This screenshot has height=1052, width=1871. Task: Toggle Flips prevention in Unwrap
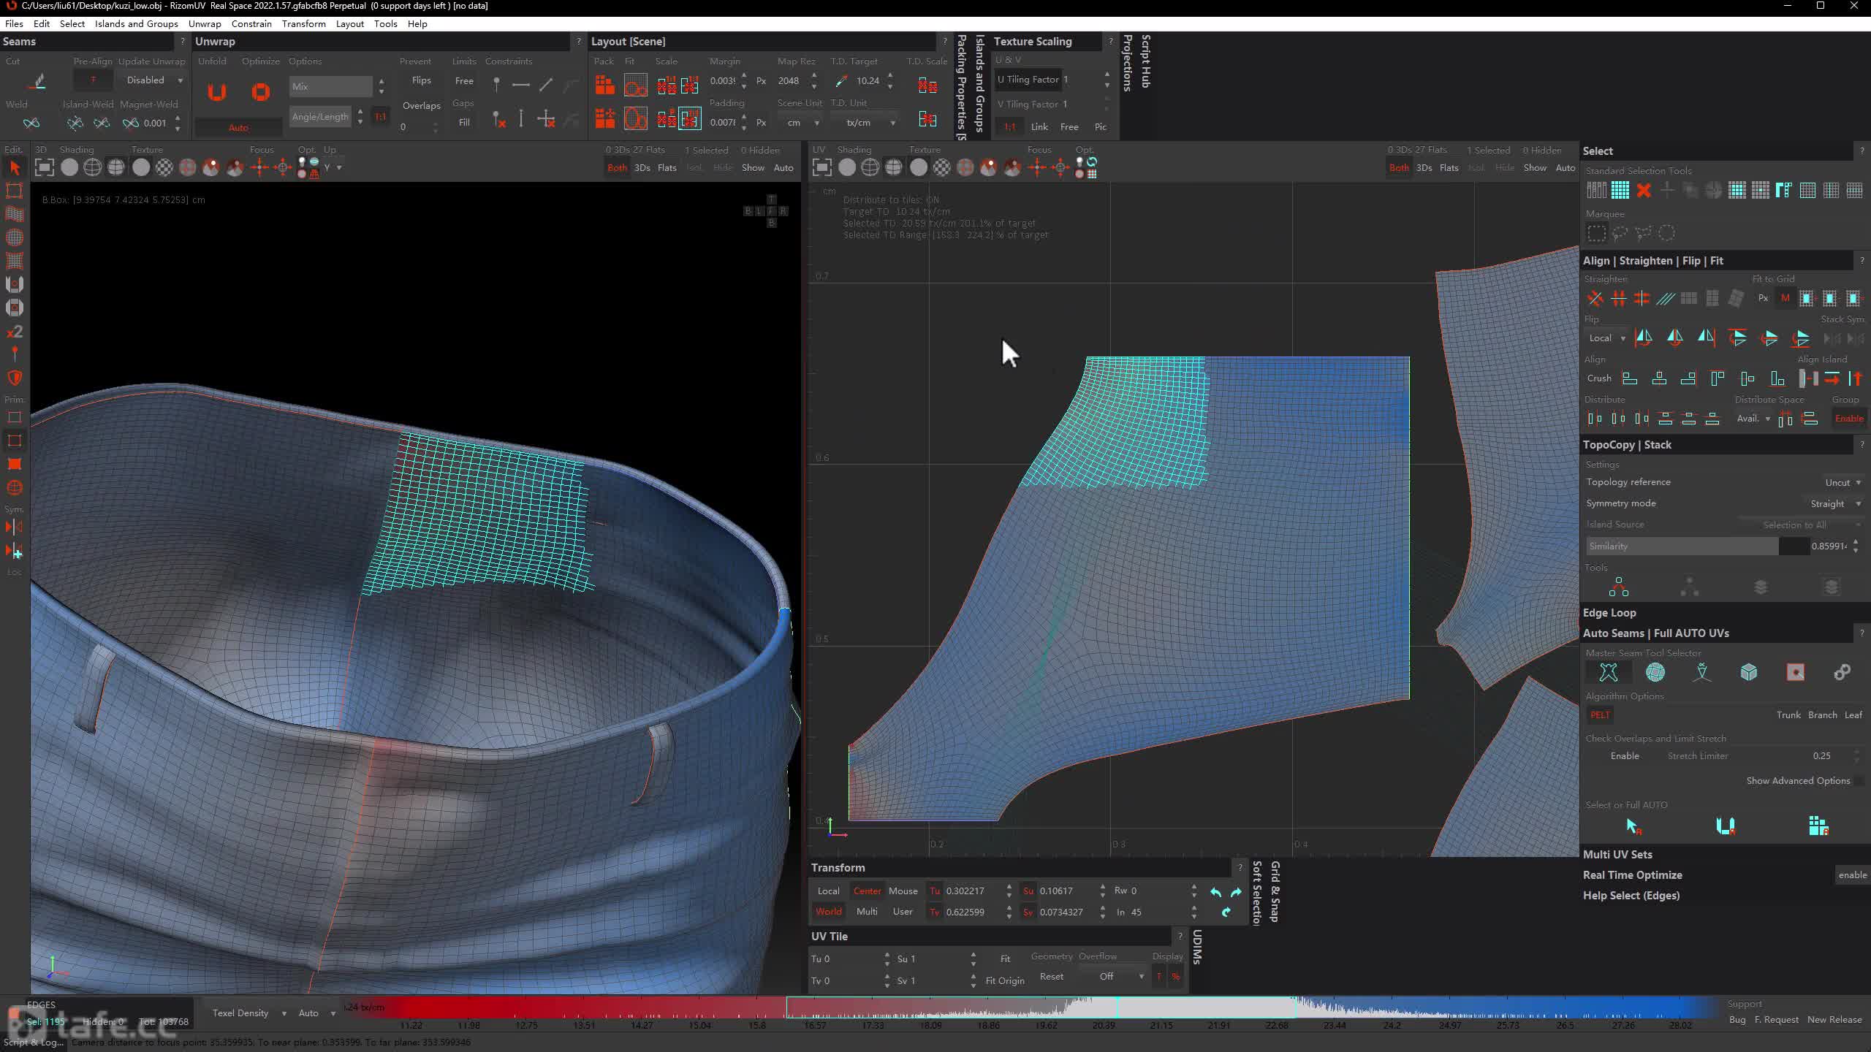pyautogui.click(x=421, y=80)
